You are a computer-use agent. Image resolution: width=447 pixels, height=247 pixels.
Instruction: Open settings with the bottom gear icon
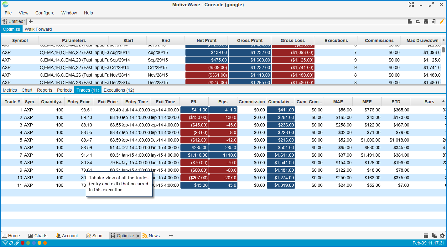(x=442, y=236)
